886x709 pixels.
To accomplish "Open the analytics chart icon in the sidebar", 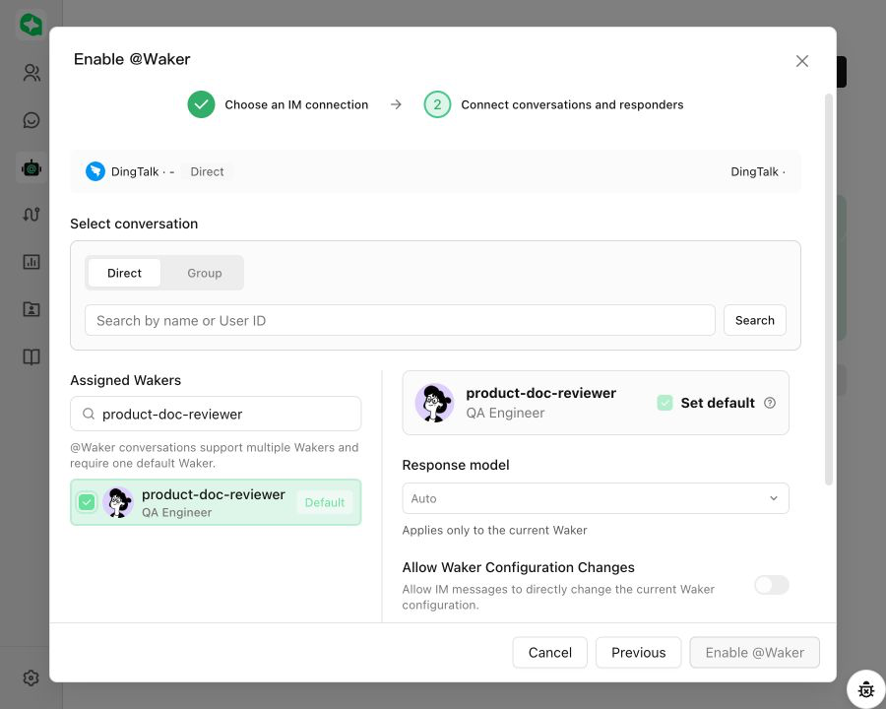I will [x=32, y=262].
